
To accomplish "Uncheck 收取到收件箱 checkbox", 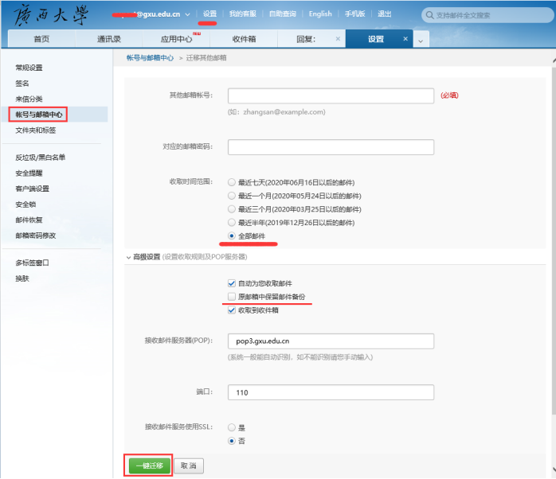I will 232,310.
